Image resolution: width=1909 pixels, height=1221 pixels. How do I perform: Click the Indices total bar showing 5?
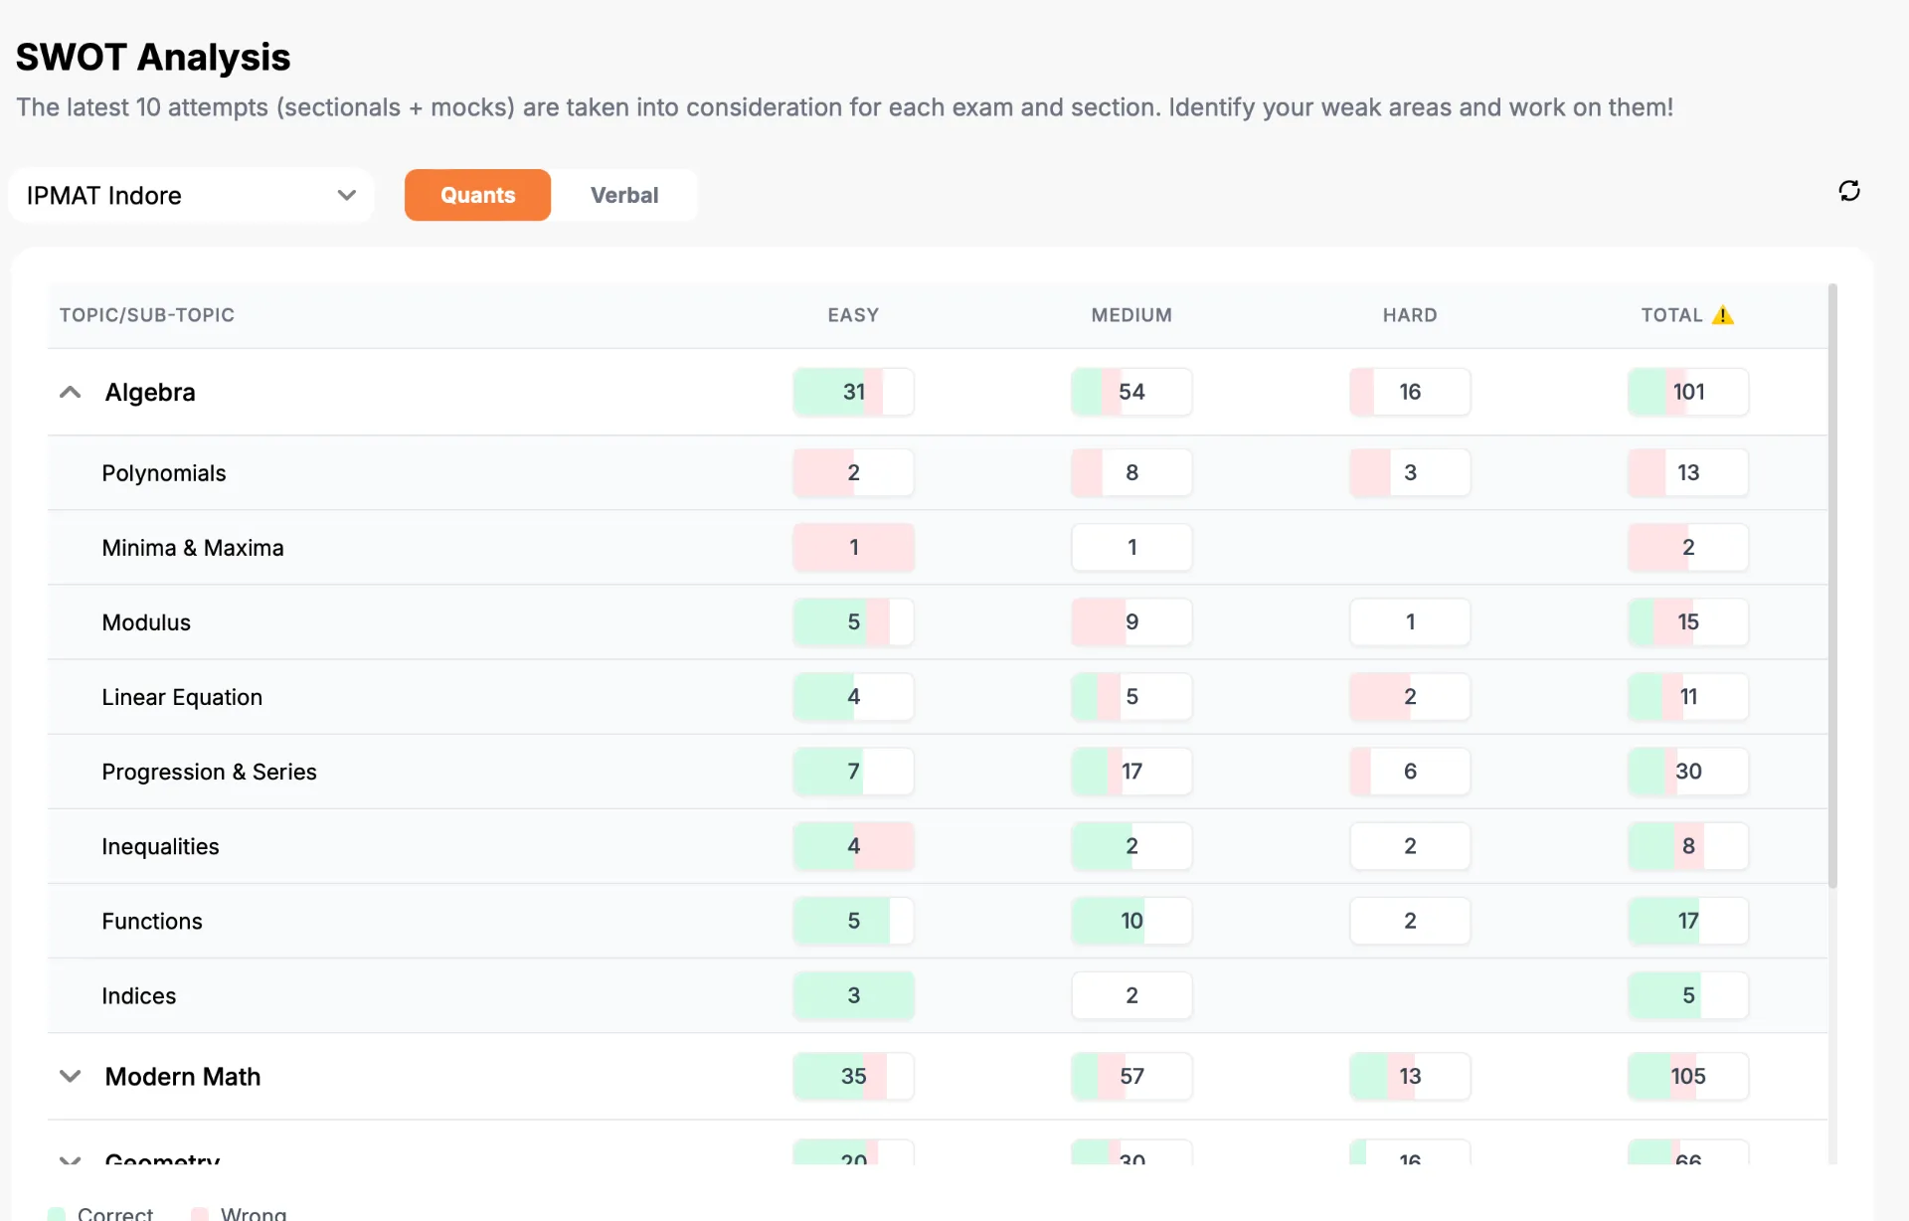point(1687,995)
